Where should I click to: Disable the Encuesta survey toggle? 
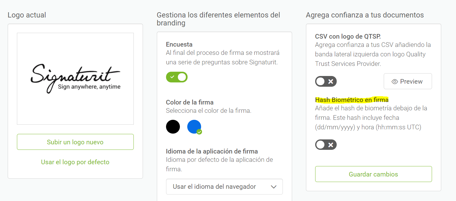(x=177, y=77)
